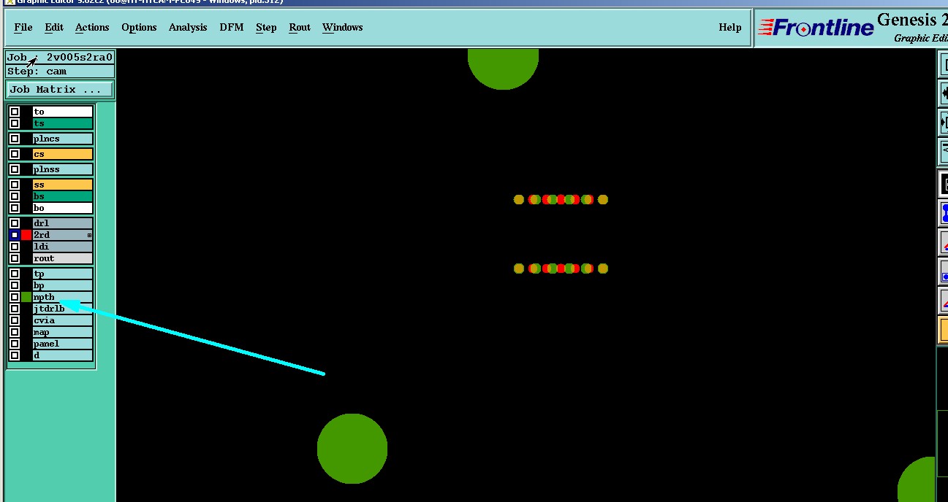Select the 'panel' layer name
948x502 pixels.
tap(63, 344)
